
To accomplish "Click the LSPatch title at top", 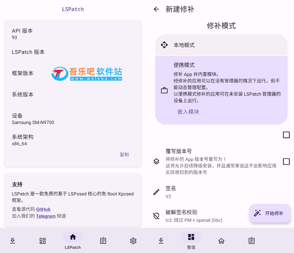I will click(x=73, y=9).
